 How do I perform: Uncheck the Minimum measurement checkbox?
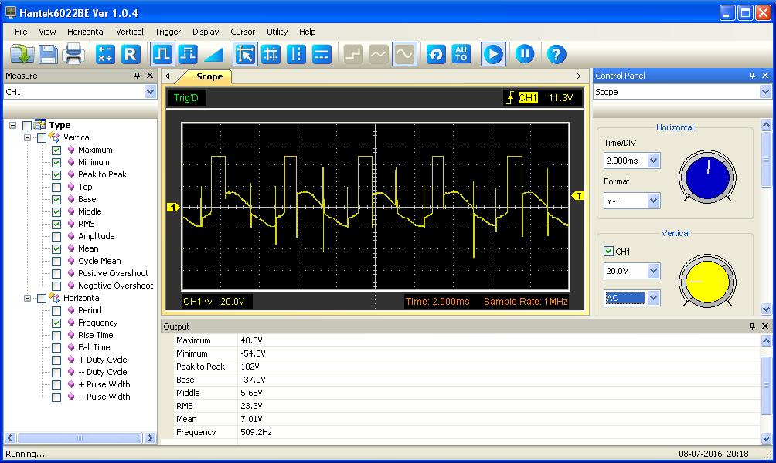pyautogui.click(x=56, y=162)
